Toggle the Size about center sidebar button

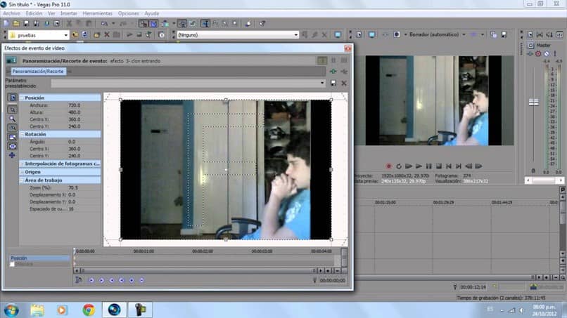12,146
